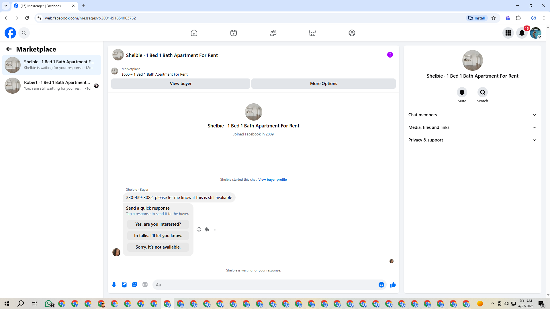
Task: Close the Messenger Facebook tab
Action: coord(73,6)
